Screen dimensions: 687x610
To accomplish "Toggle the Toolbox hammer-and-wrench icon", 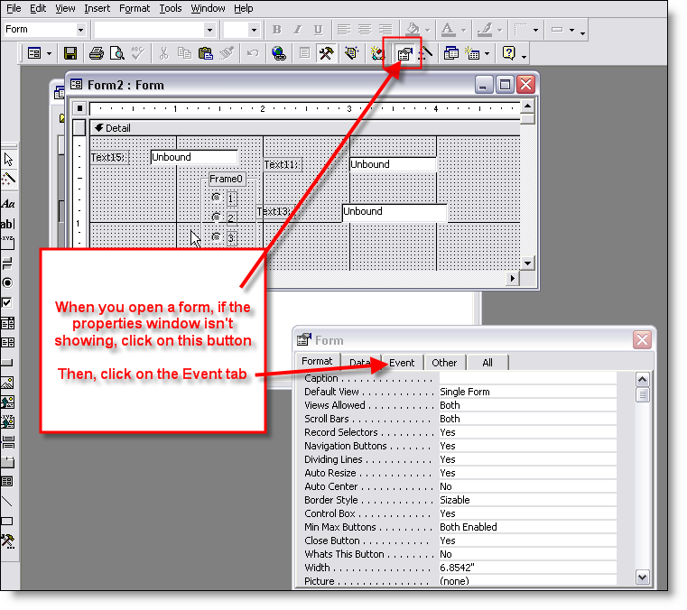I will point(326,53).
